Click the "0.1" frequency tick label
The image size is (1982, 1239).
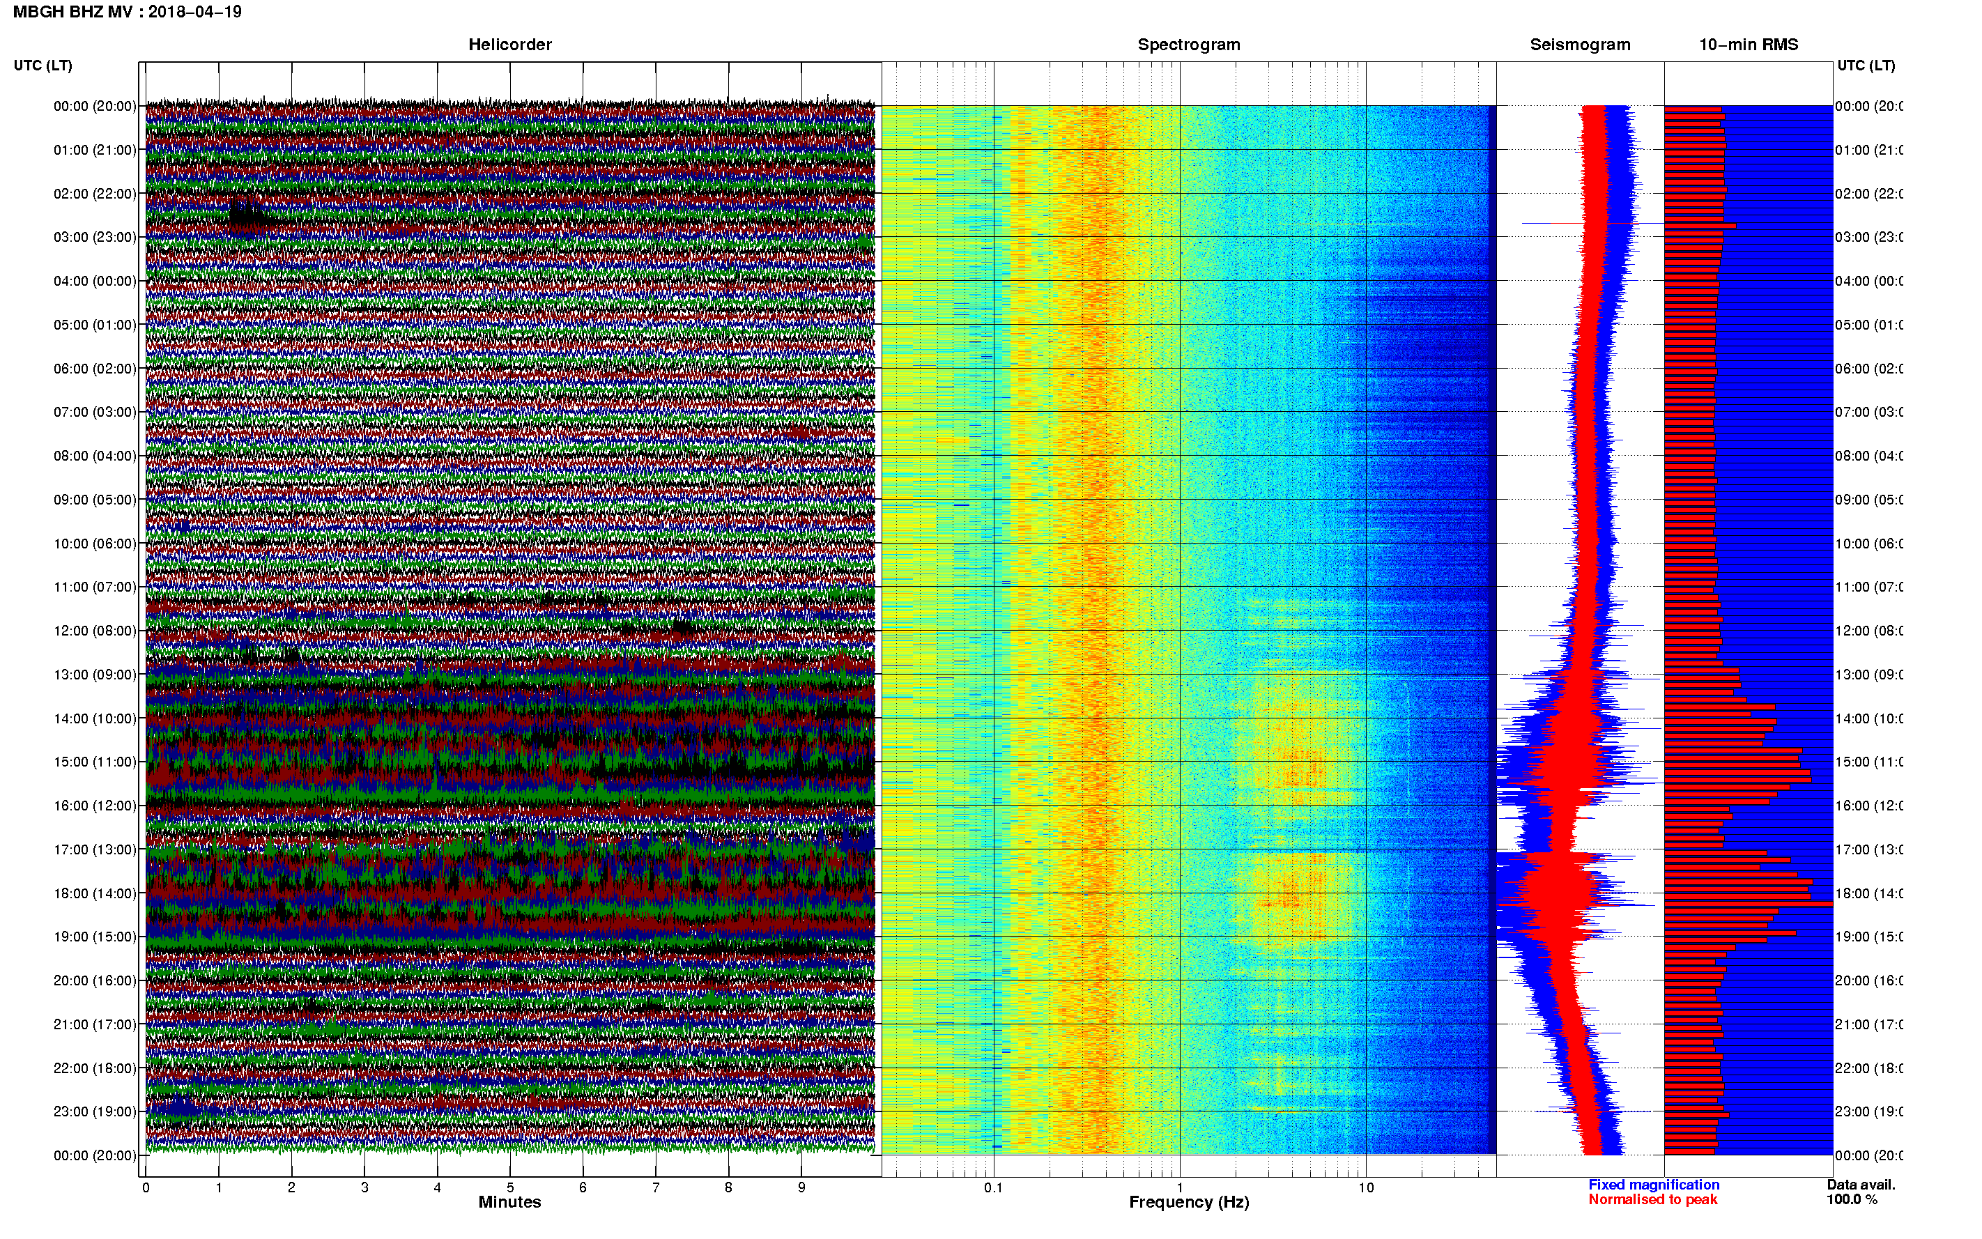[993, 1187]
